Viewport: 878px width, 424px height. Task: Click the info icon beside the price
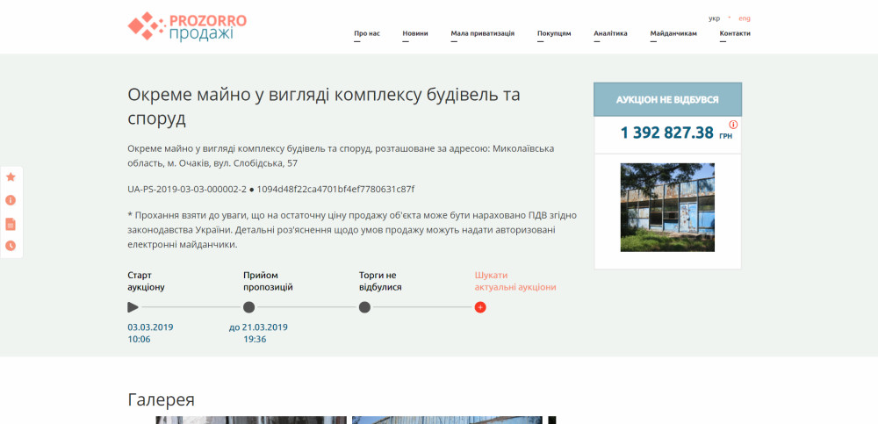733,125
